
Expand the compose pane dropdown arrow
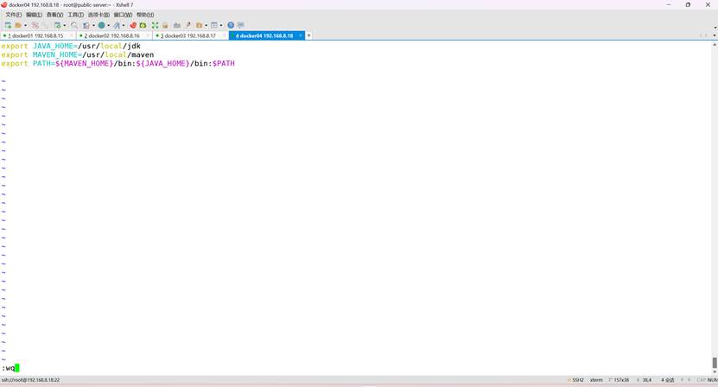click(x=93, y=25)
